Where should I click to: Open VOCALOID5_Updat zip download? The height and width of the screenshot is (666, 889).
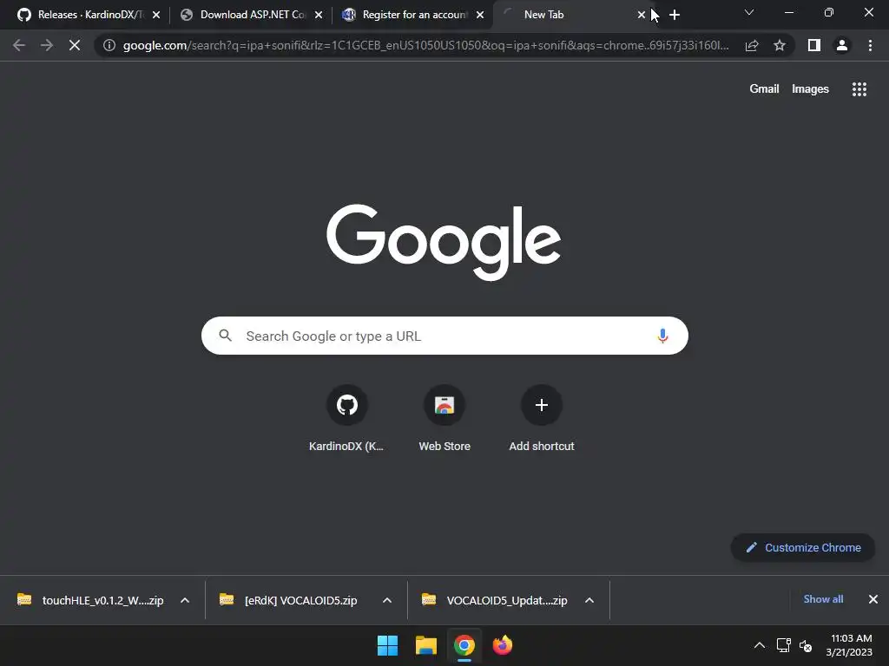pos(494,600)
